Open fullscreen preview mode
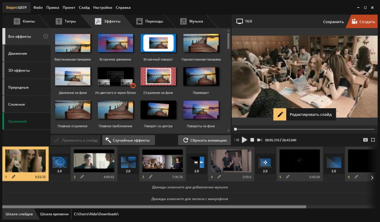This screenshot has width=380, height=222. click(373, 140)
